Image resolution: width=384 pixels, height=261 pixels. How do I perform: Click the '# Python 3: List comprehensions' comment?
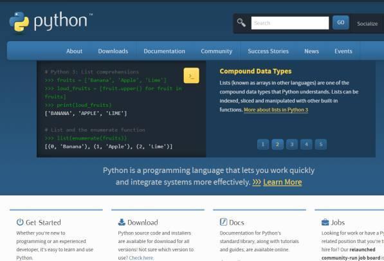click(92, 72)
